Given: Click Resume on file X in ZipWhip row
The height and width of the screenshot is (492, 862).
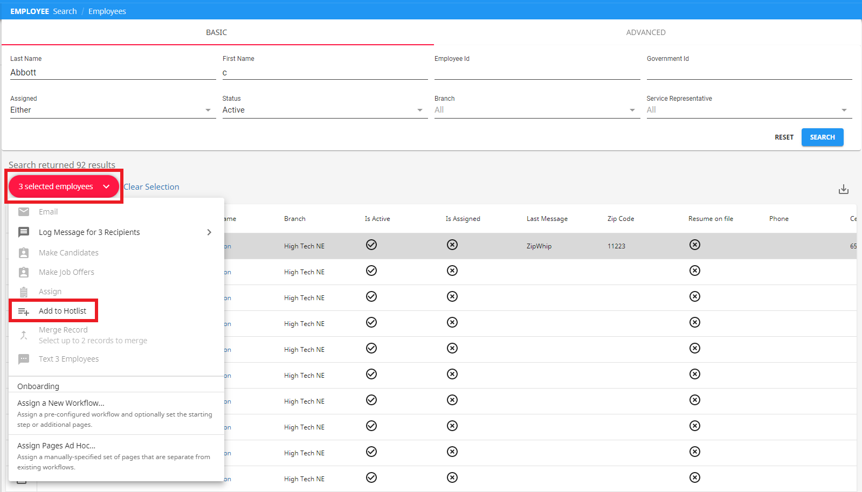Looking at the screenshot, I should point(695,245).
